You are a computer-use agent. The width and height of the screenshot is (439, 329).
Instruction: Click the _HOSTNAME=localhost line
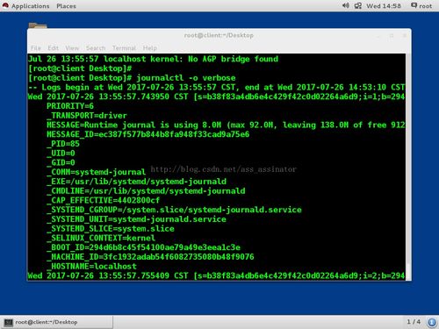(91, 266)
